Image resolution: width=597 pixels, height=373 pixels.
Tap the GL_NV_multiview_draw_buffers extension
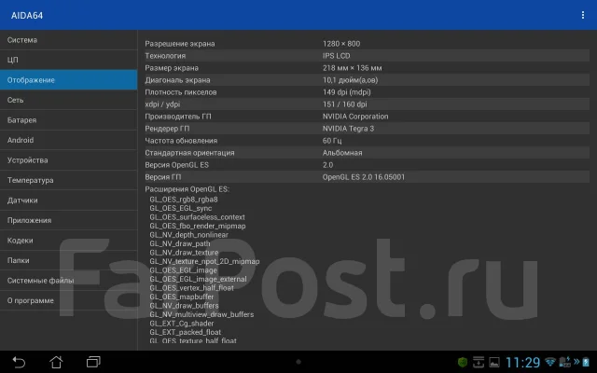point(201,314)
